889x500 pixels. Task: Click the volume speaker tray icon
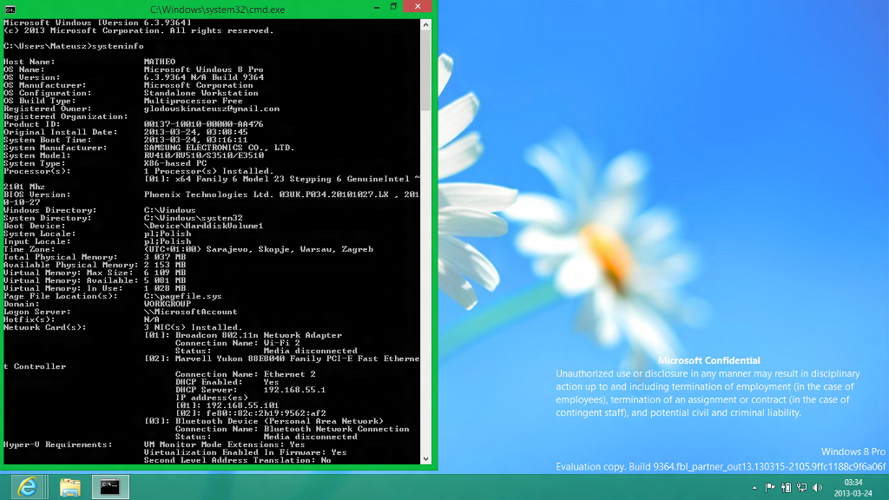[x=817, y=487]
